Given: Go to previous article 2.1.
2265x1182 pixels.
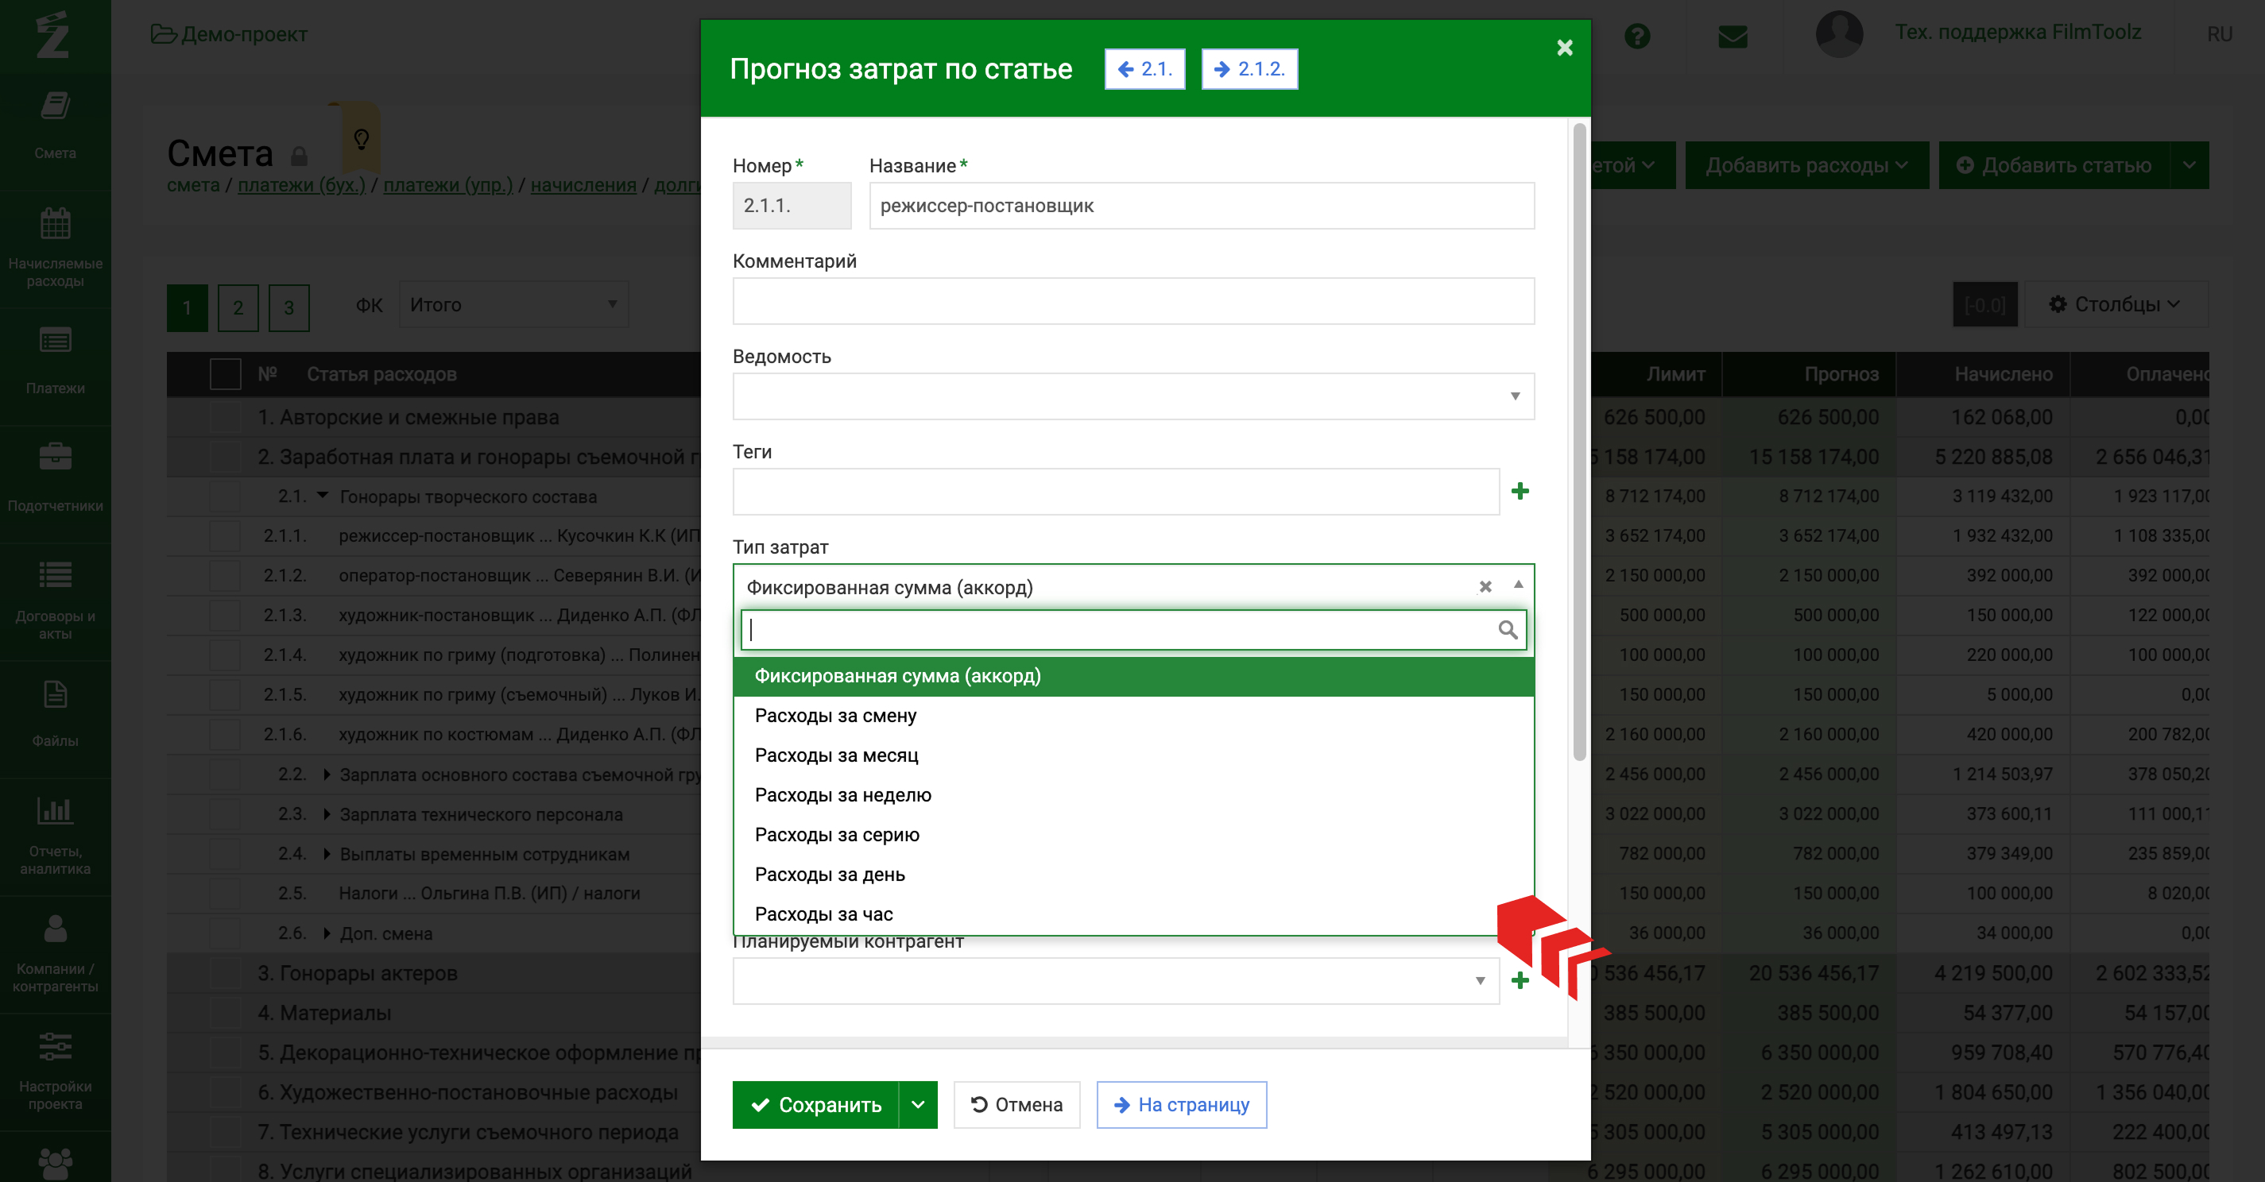Looking at the screenshot, I should point(1144,68).
